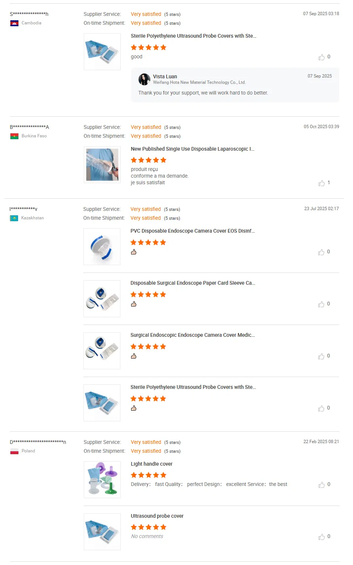
Task: Click the PVC endoscope camera cover thumbnail
Action: 102,247
